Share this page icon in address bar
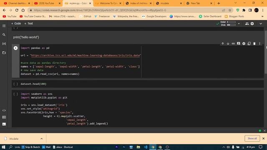267x150 pixels. click(224, 10)
